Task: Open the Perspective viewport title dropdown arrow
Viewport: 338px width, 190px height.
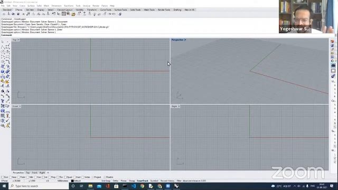Action: point(185,40)
